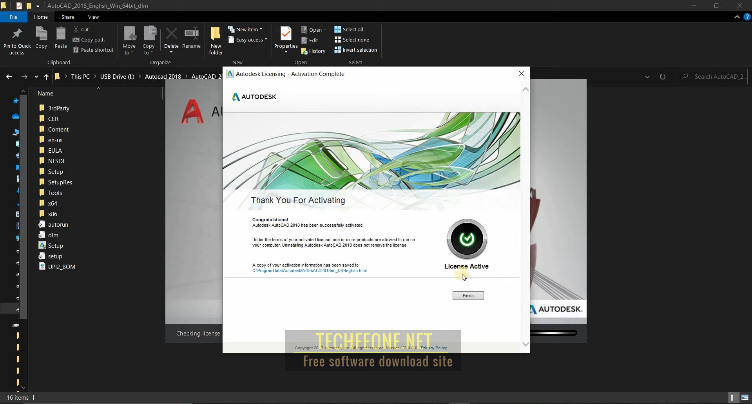Select the Content folder

coord(54,129)
